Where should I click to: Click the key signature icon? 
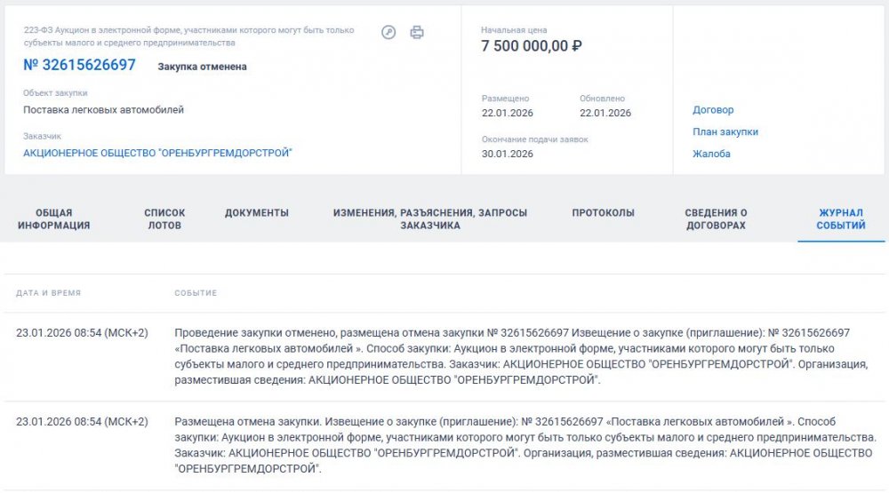click(388, 32)
